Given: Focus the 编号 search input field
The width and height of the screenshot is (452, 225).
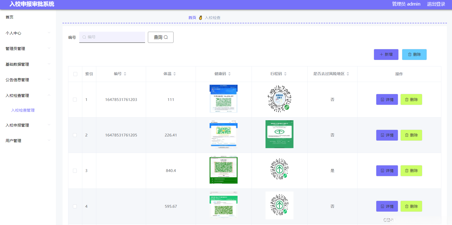Looking at the screenshot, I should tap(112, 37).
